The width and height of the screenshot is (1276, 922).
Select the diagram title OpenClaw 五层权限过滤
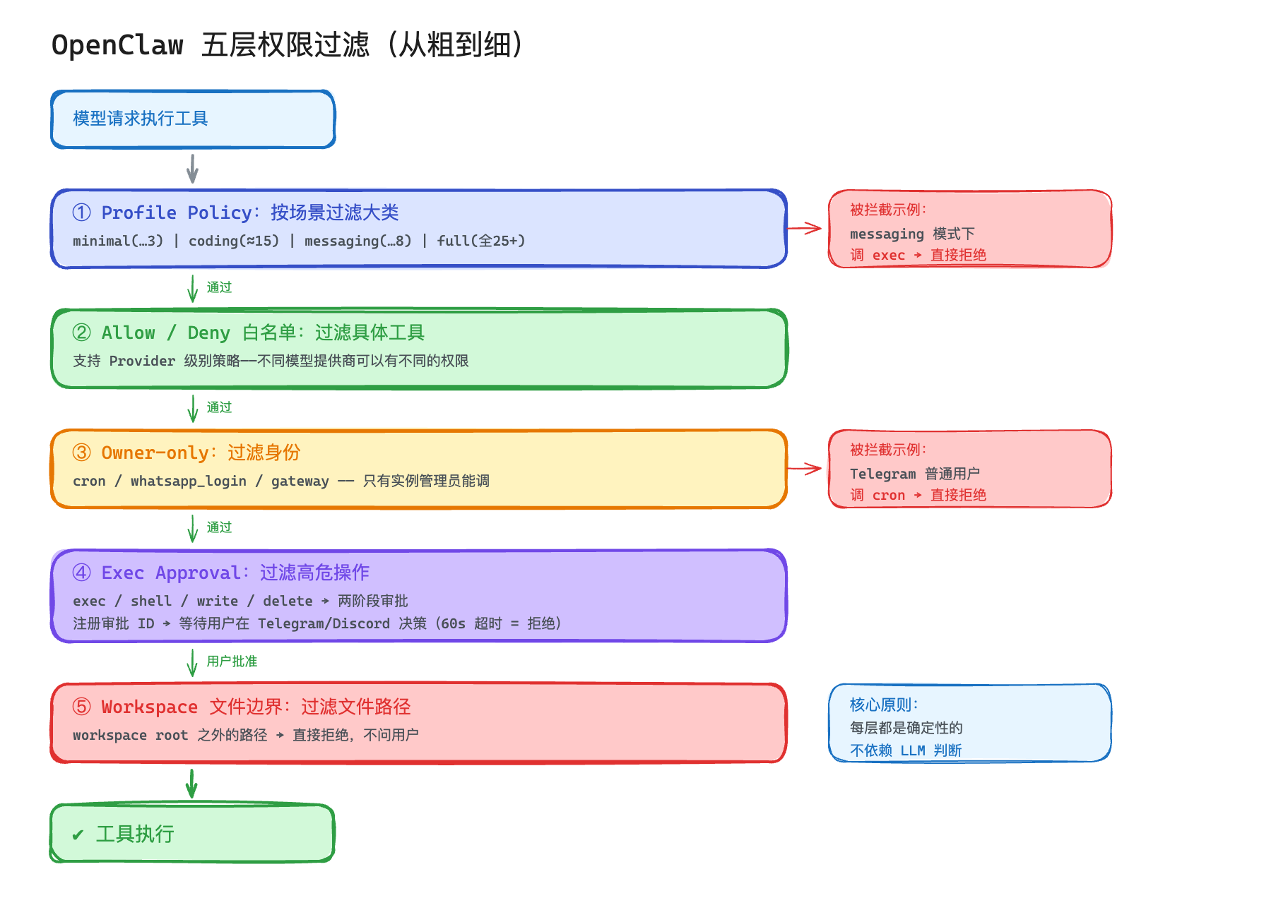point(286,44)
